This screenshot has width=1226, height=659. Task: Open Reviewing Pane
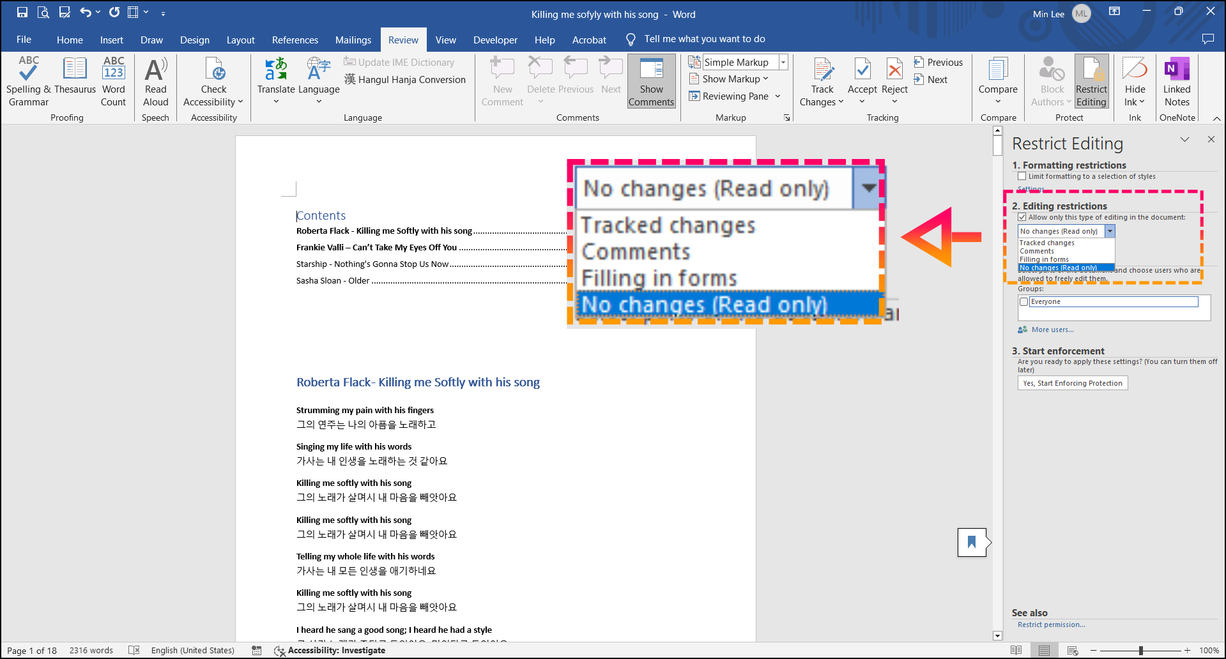coord(729,96)
